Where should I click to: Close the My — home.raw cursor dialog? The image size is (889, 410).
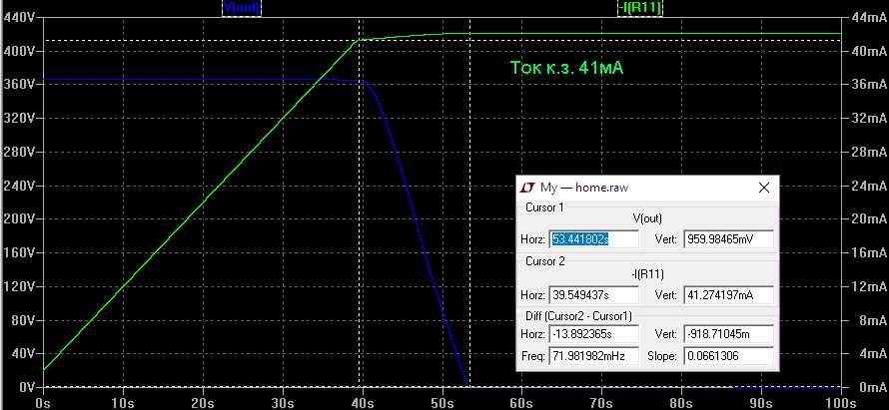764,188
